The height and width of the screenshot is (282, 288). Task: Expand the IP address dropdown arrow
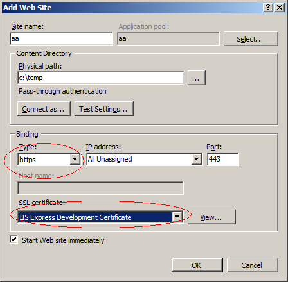[x=197, y=159]
